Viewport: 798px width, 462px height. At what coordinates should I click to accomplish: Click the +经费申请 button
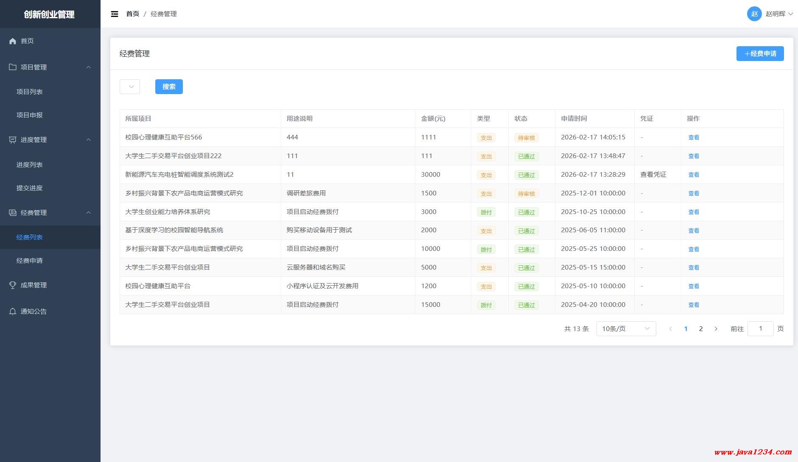tap(759, 54)
